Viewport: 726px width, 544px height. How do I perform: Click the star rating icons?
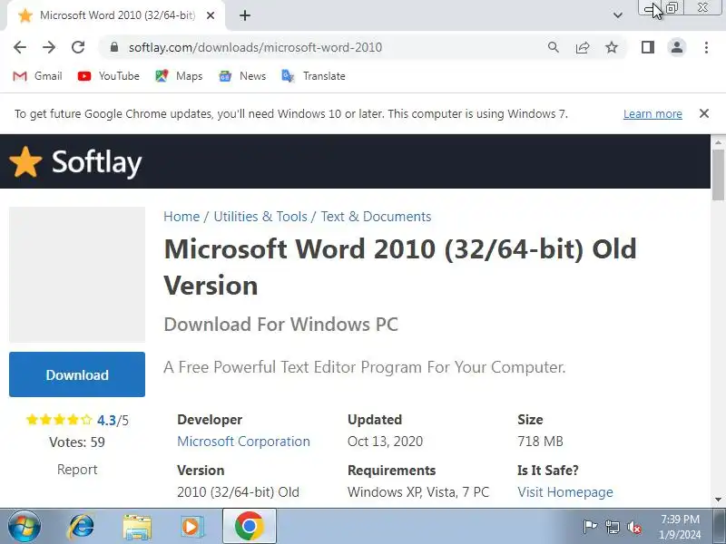(59, 420)
